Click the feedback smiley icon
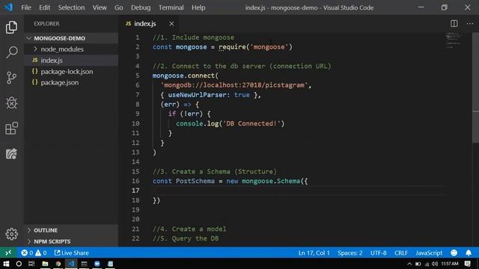The height and width of the screenshot is (269, 479). click(x=454, y=253)
